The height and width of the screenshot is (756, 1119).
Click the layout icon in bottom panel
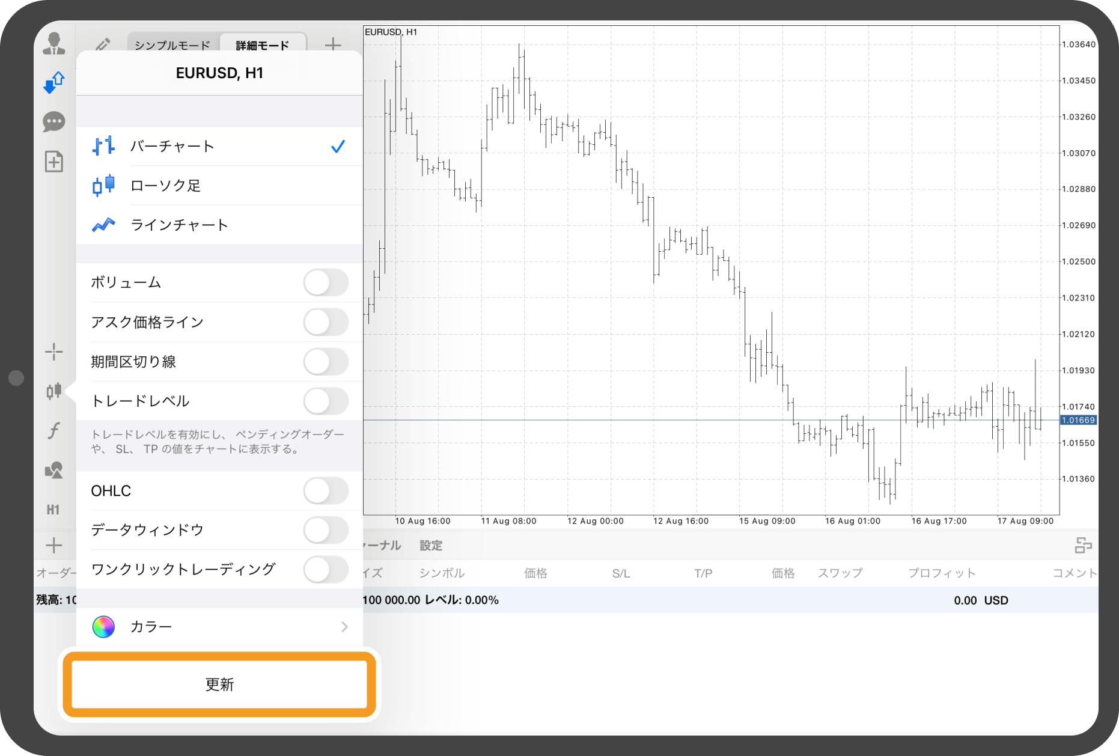point(1083,545)
